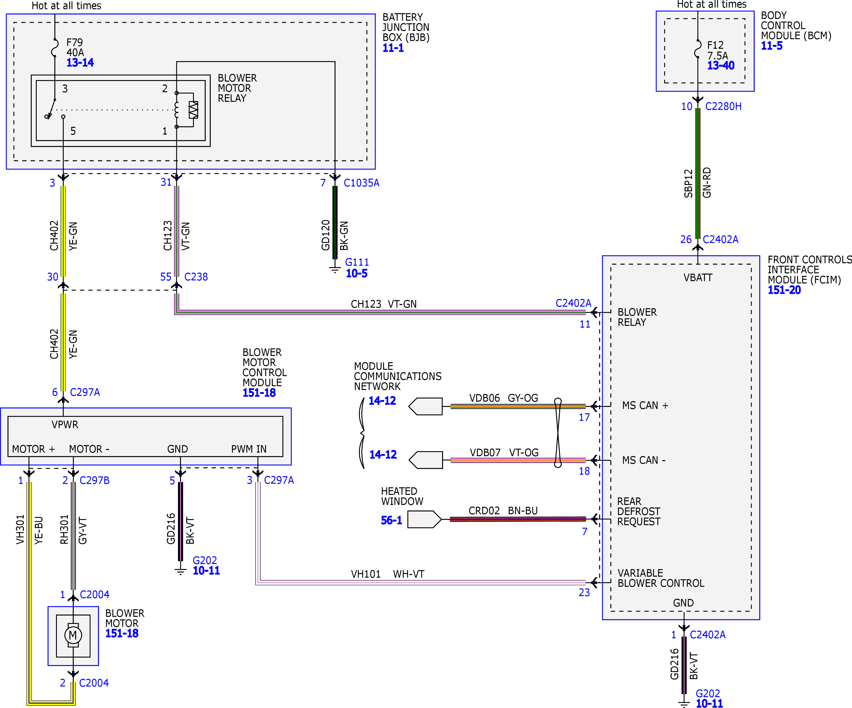Click the twisted-pair symbol on MS CAN wires
Viewport: 852px width, 708px height.
(x=558, y=433)
